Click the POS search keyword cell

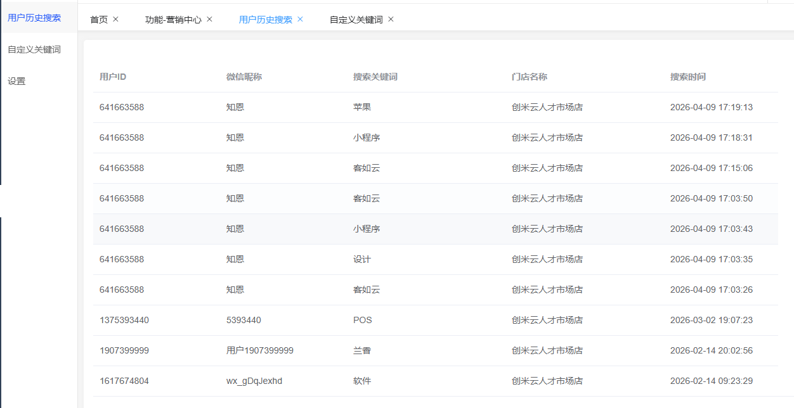point(363,320)
